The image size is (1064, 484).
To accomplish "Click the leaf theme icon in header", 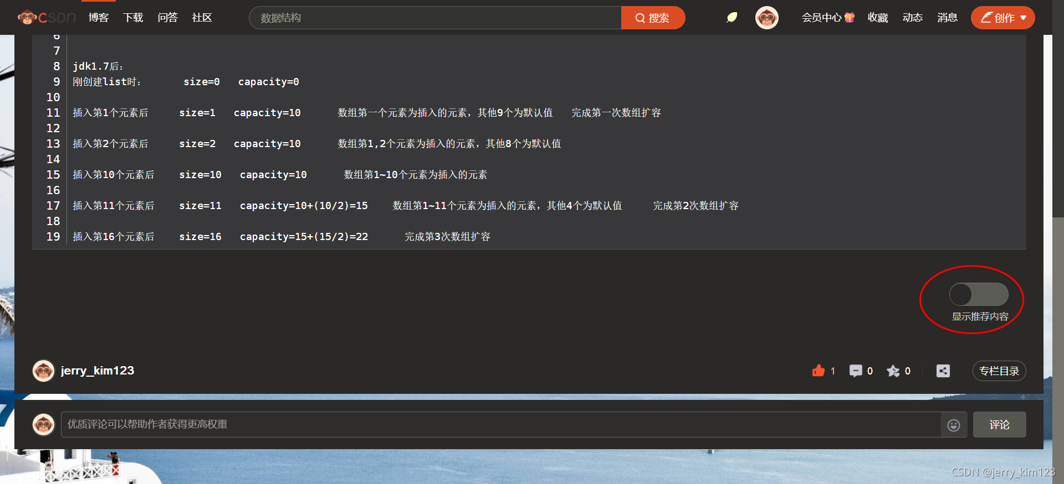I will [731, 18].
